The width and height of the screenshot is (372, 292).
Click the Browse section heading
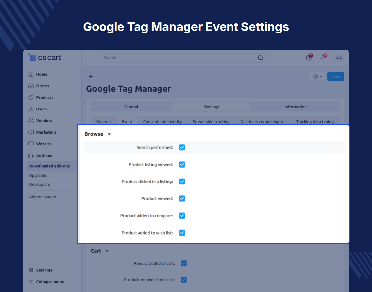(94, 134)
